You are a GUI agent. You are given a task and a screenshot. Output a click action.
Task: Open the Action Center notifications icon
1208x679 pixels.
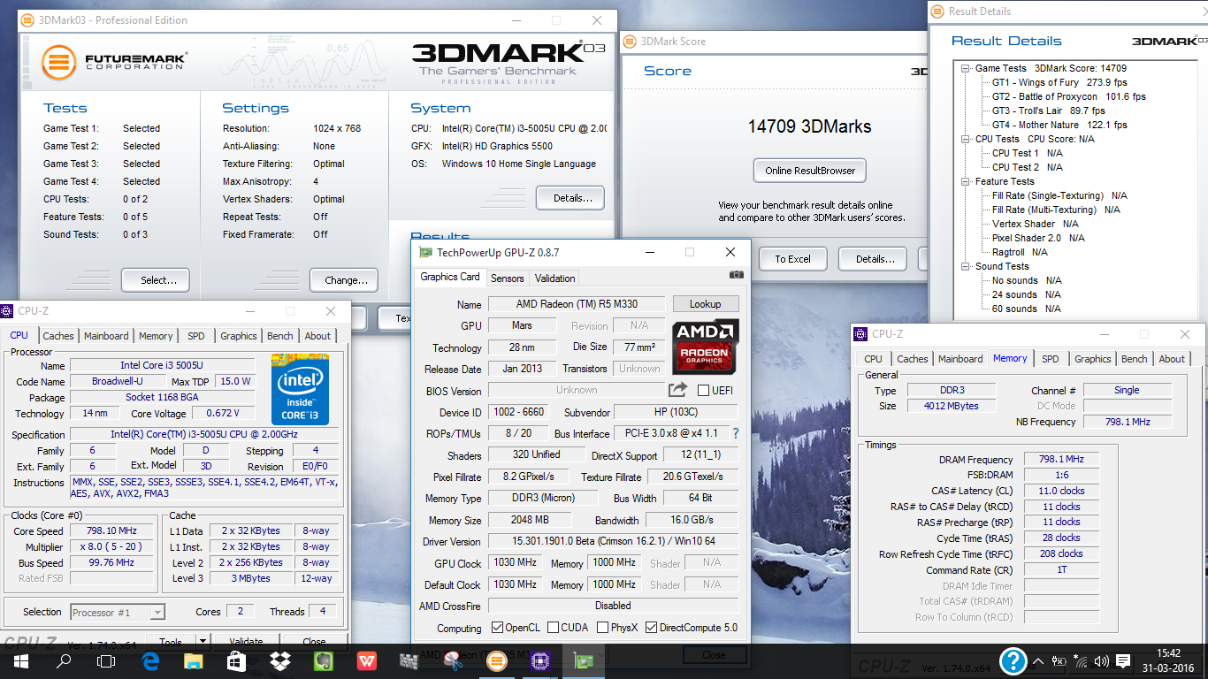coord(1123,660)
